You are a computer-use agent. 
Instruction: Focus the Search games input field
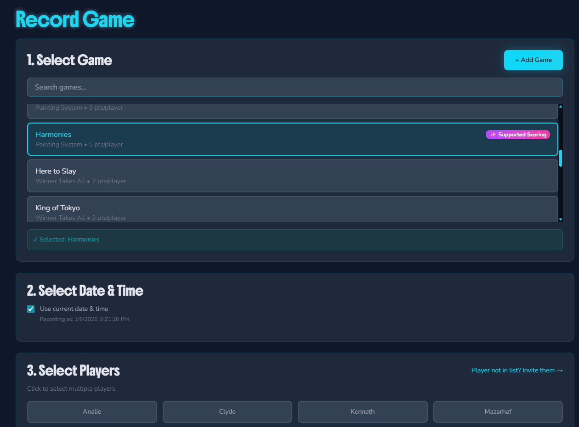[294, 87]
